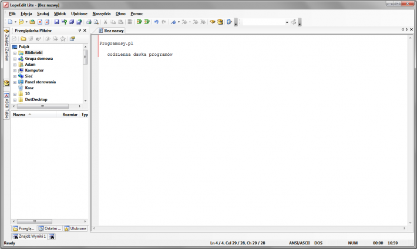417x249 pixels.
Task: Open the Pomoc menu
Action: tap(137, 14)
